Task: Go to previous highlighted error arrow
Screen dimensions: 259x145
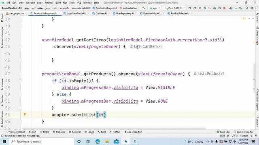Action: click(249, 19)
